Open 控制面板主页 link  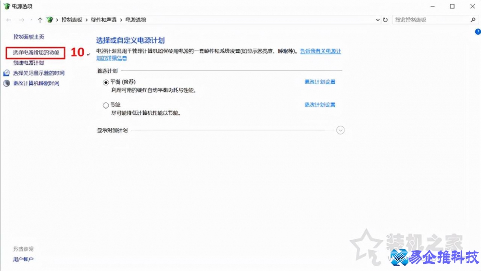point(29,37)
